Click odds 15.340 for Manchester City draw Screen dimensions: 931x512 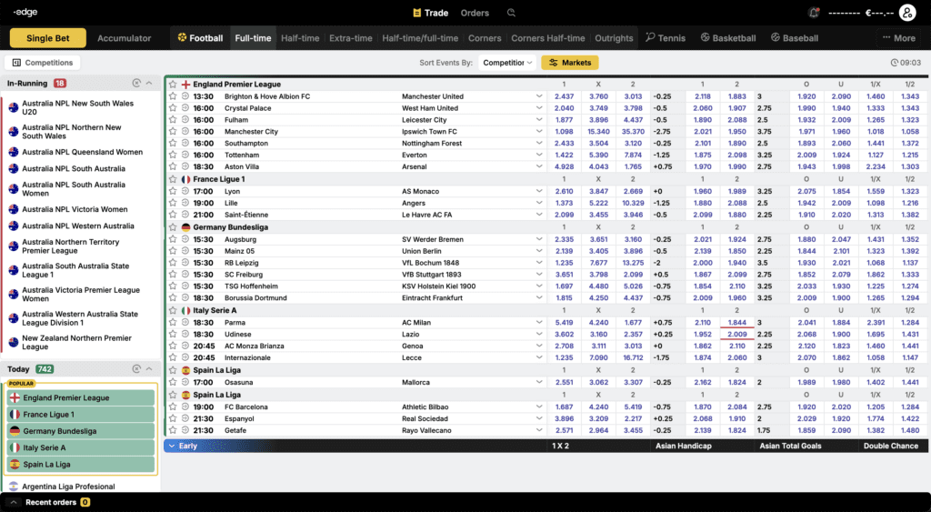pyautogui.click(x=598, y=131)
